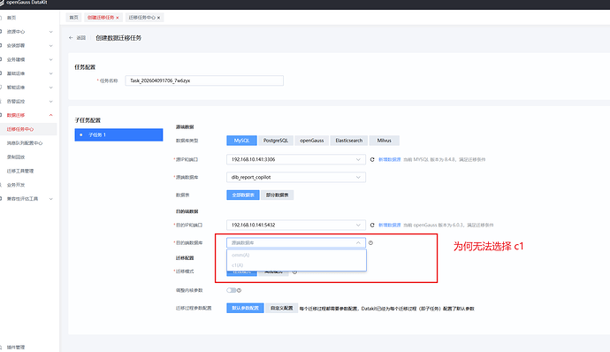This screenshot has height=352, width=610.
Task: Switch to the 首页 tab
Action: pyautogui.click(x=73, y=18)
